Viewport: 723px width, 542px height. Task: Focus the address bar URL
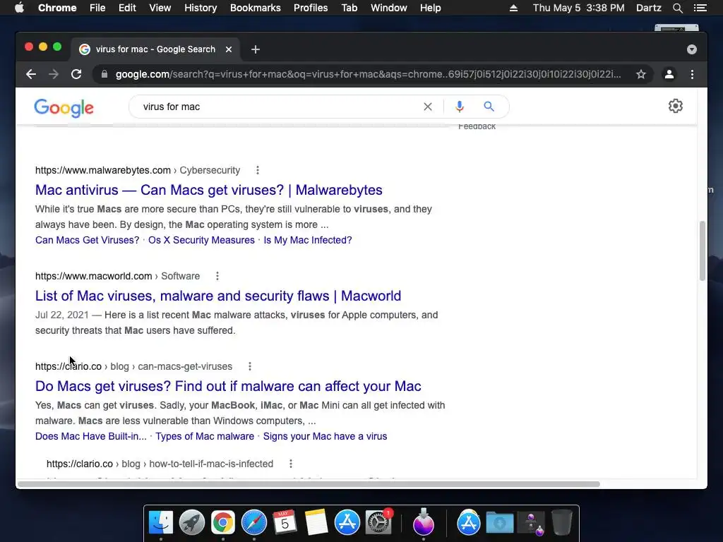368,74
